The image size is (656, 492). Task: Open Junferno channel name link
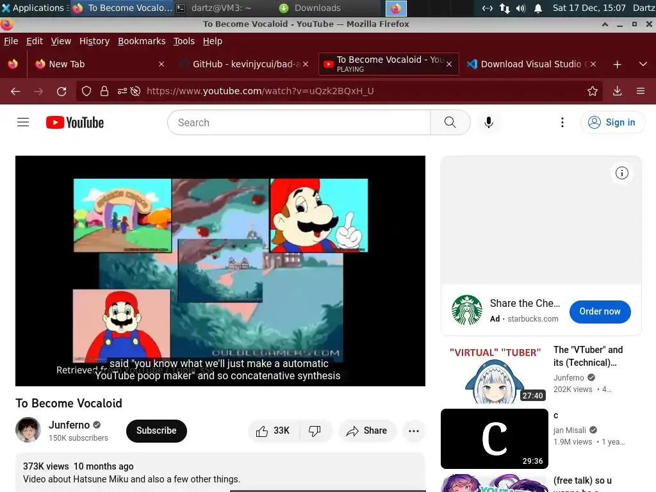69,425
